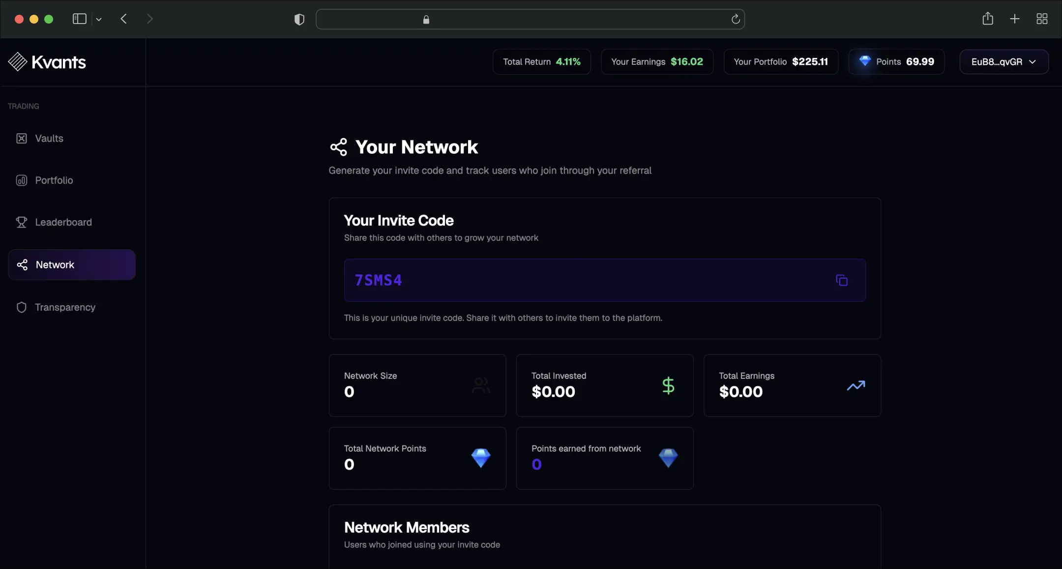Open the privacy shield report

pos(299,20)
